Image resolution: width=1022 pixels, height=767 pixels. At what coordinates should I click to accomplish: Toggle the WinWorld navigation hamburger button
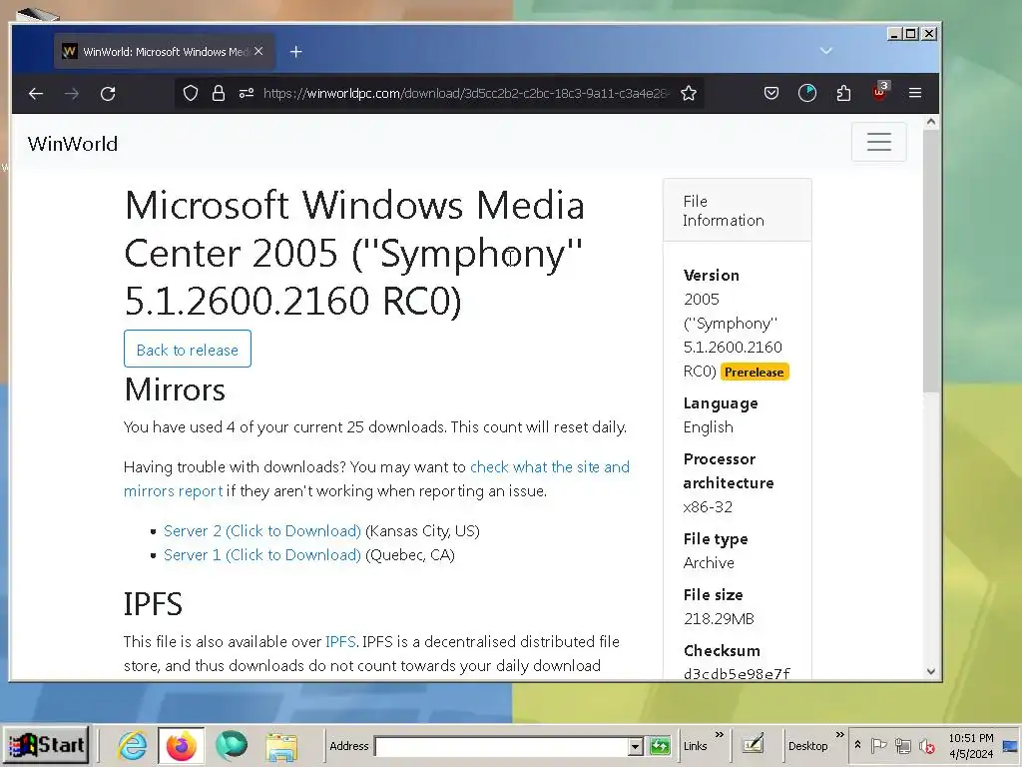coord(878,142)
